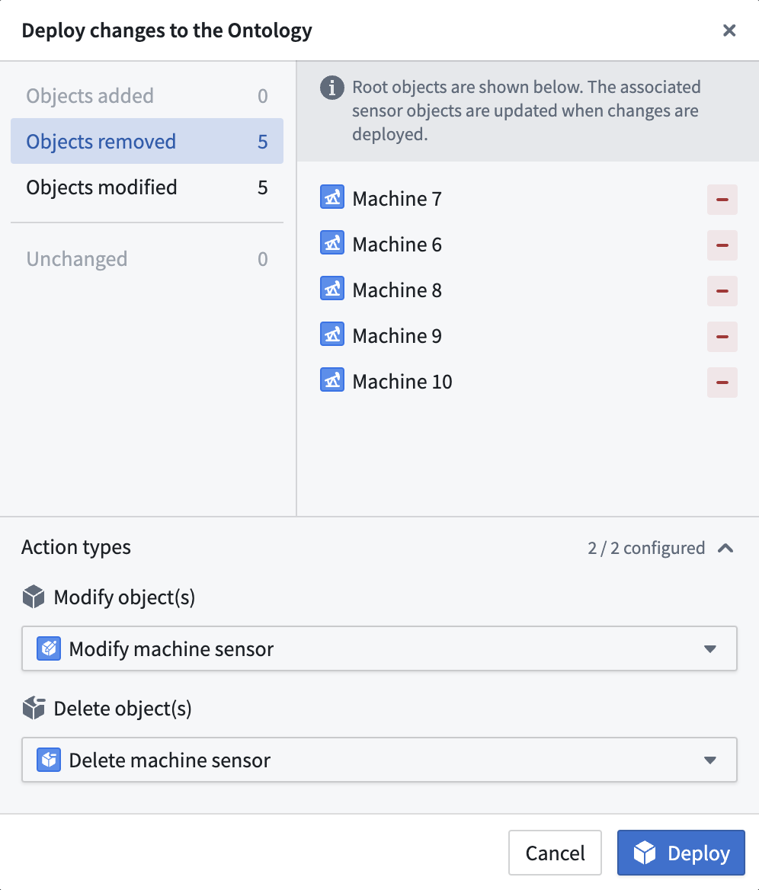Click the Cancel button

pos(556,853)
